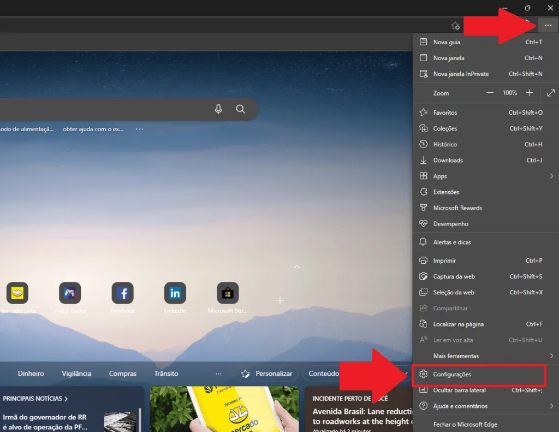
Task: Click the microphone icon in the search bar
Action: pyautogui.click(x=218, y=109)
